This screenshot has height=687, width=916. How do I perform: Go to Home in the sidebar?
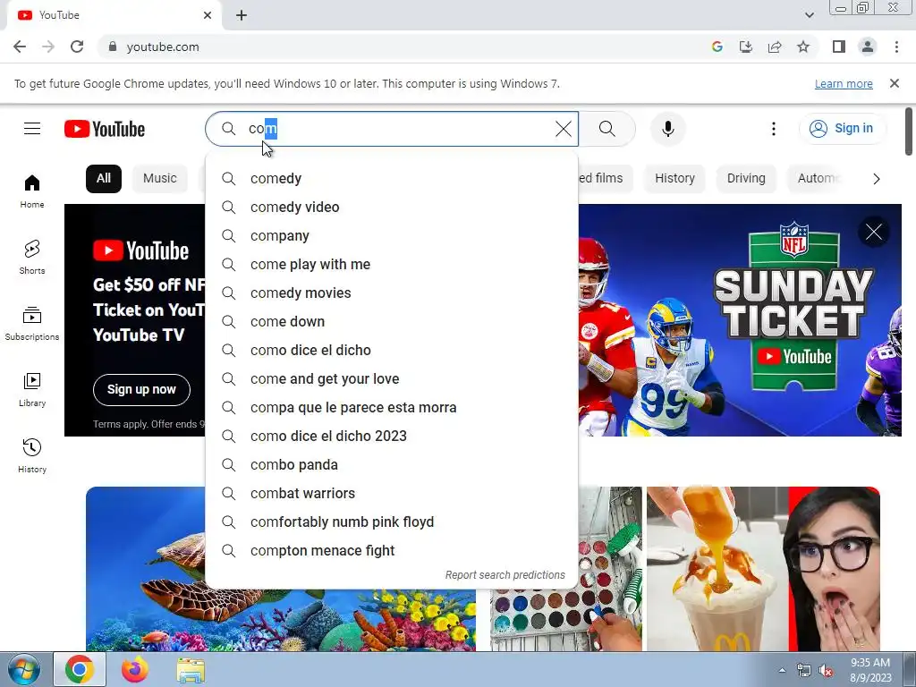pos(32,191)
